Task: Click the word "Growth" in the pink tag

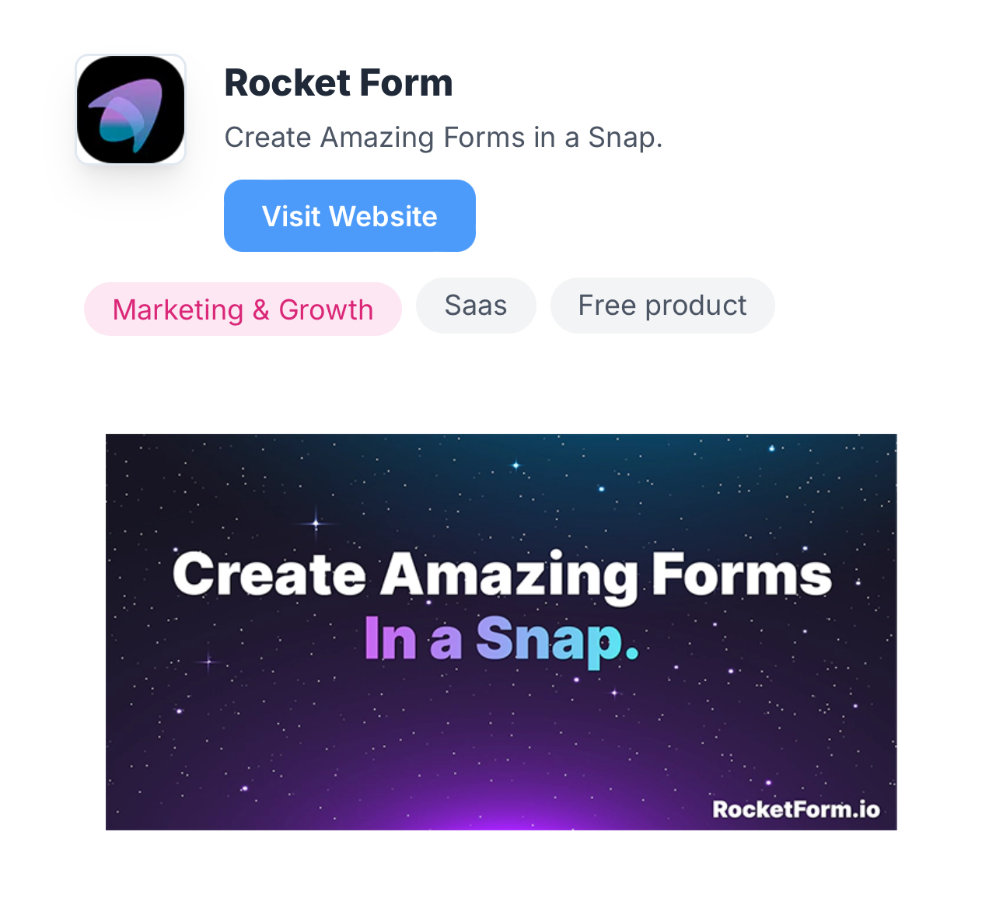Action: pyautogui.click(x=326, y=309)
